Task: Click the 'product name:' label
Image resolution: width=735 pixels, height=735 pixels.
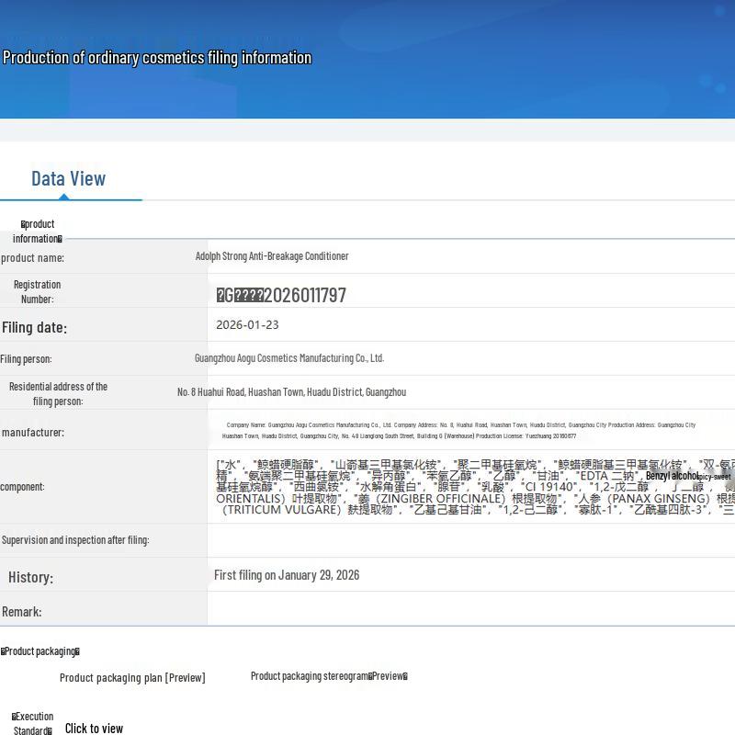Action: [x=32, y=258]
